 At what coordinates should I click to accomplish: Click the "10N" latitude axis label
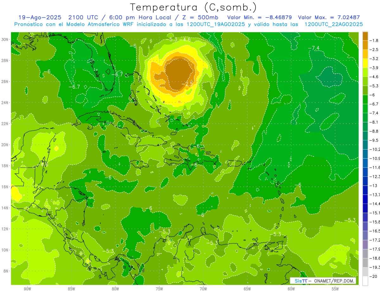(x=5, y=250)
